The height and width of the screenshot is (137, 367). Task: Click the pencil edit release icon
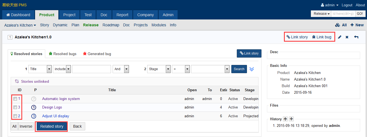point(340,37)
